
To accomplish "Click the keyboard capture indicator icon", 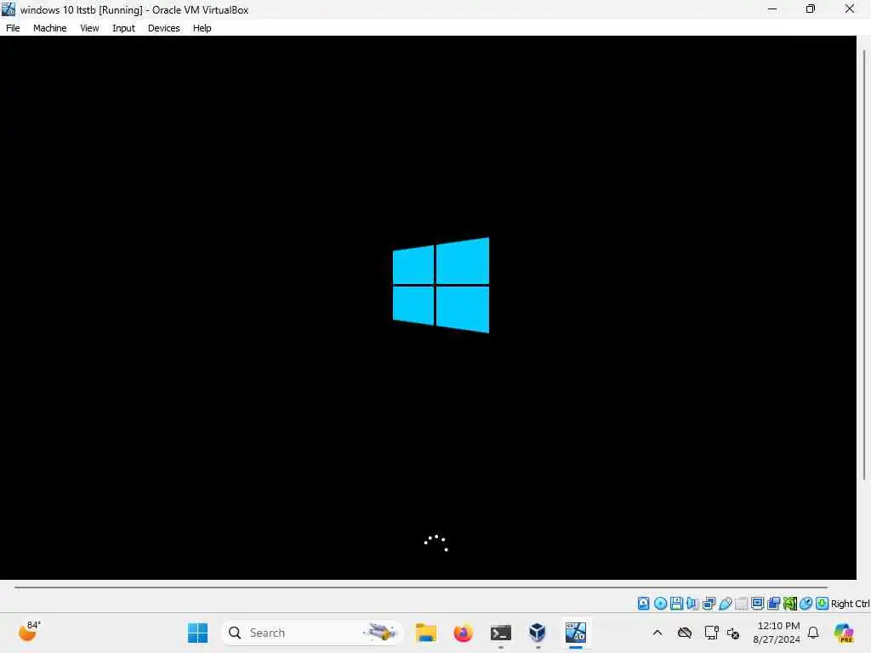I will coord(823,604).
